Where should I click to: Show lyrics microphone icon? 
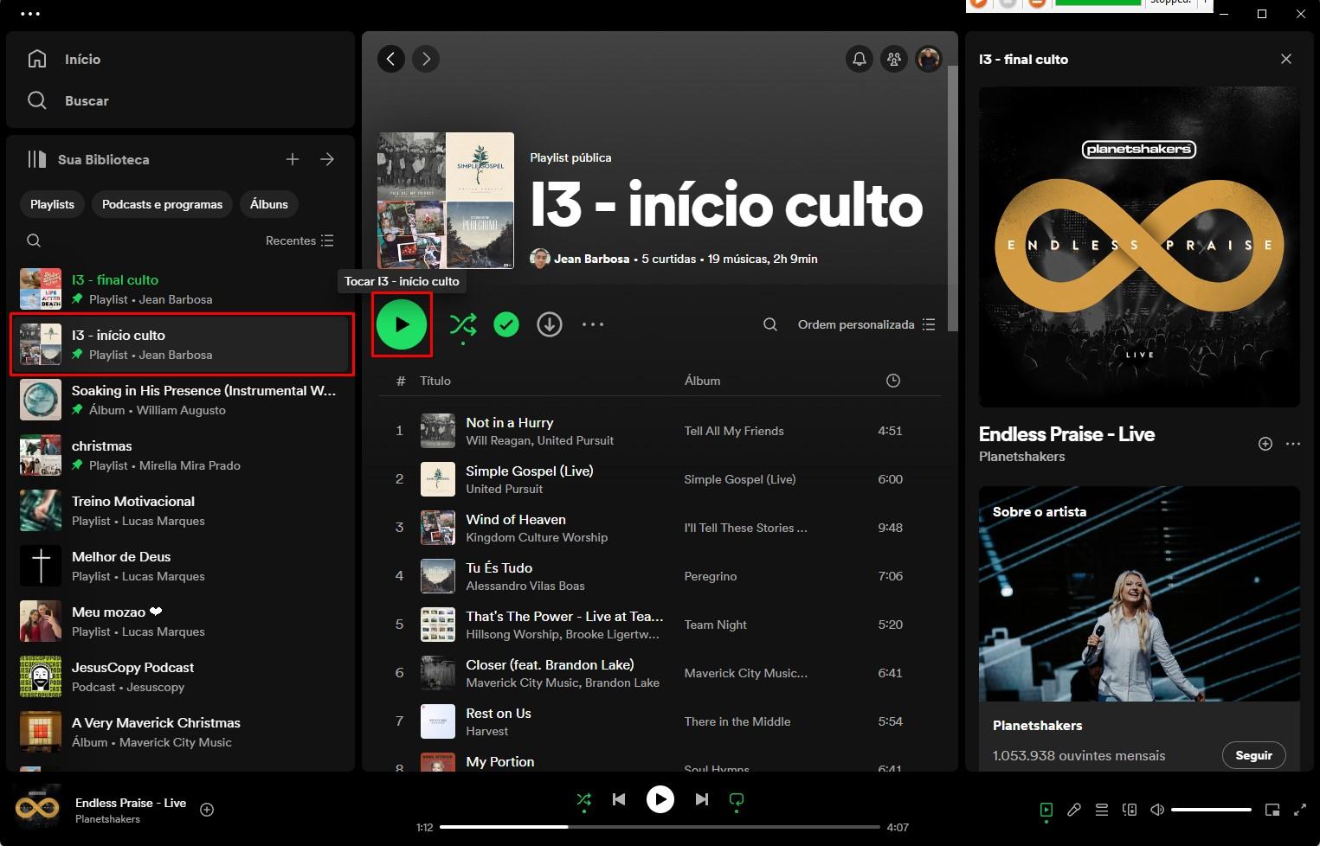(x=1074, y=810)
